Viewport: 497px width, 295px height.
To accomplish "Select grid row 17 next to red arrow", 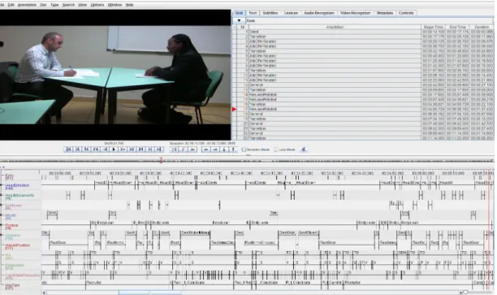I will (335, 109).
